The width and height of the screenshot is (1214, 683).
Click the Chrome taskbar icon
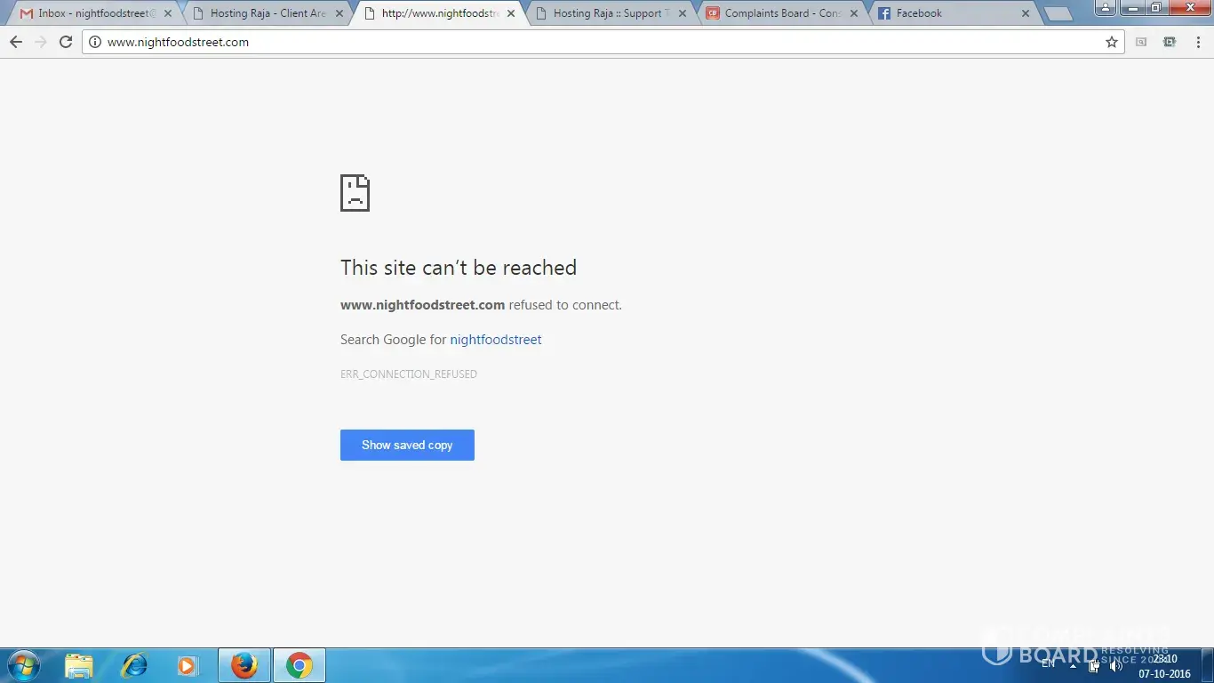(x=300, y=665)
